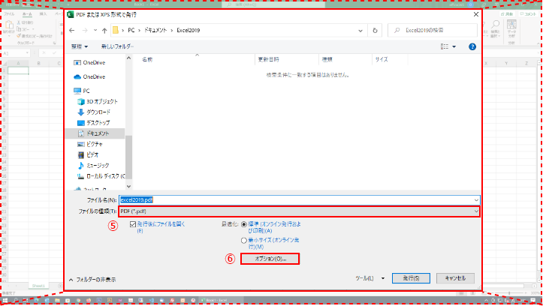This screenshot has height=306, width=543.
Task: Go up one folder level with up arrow
Action: [104, 31]
